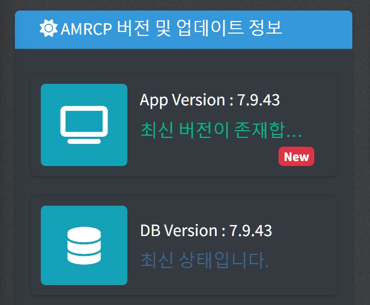Click the red New badge
The image size is (370, 305).
(296, 157)
